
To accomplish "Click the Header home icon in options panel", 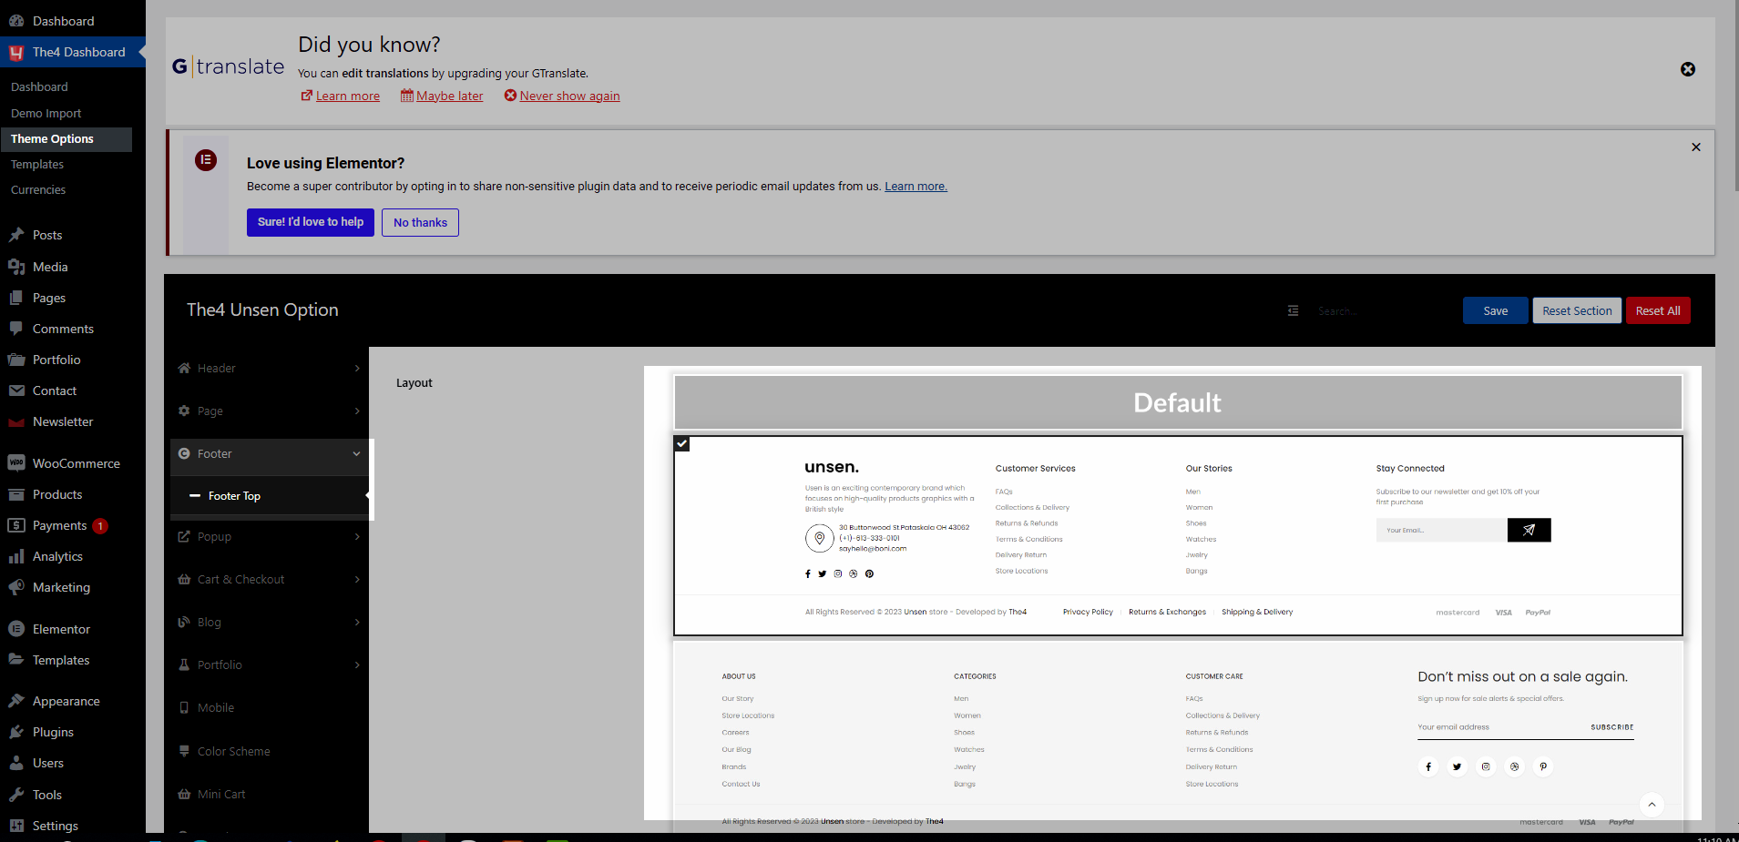I will point(184,368).
